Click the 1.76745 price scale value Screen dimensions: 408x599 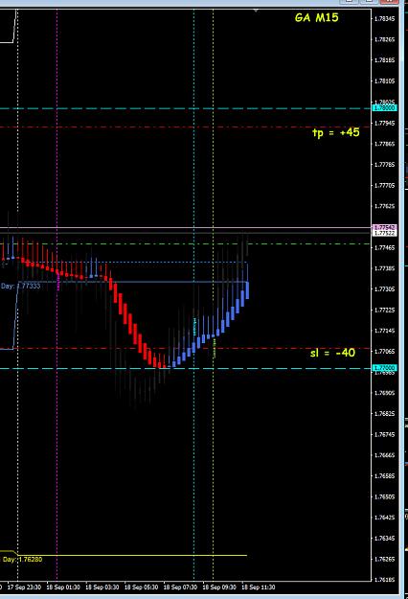pos(385,435)
